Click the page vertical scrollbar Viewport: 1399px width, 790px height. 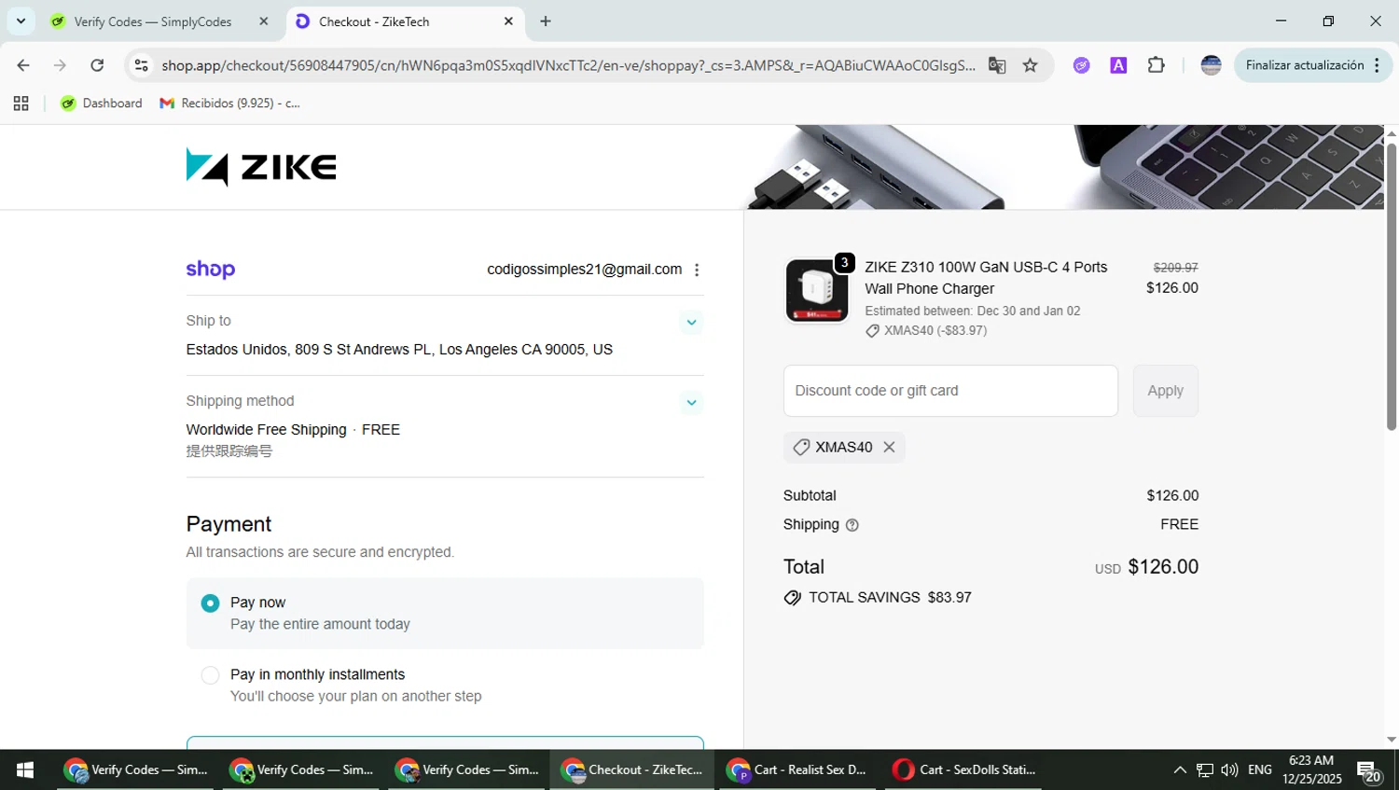[1391, 285]
